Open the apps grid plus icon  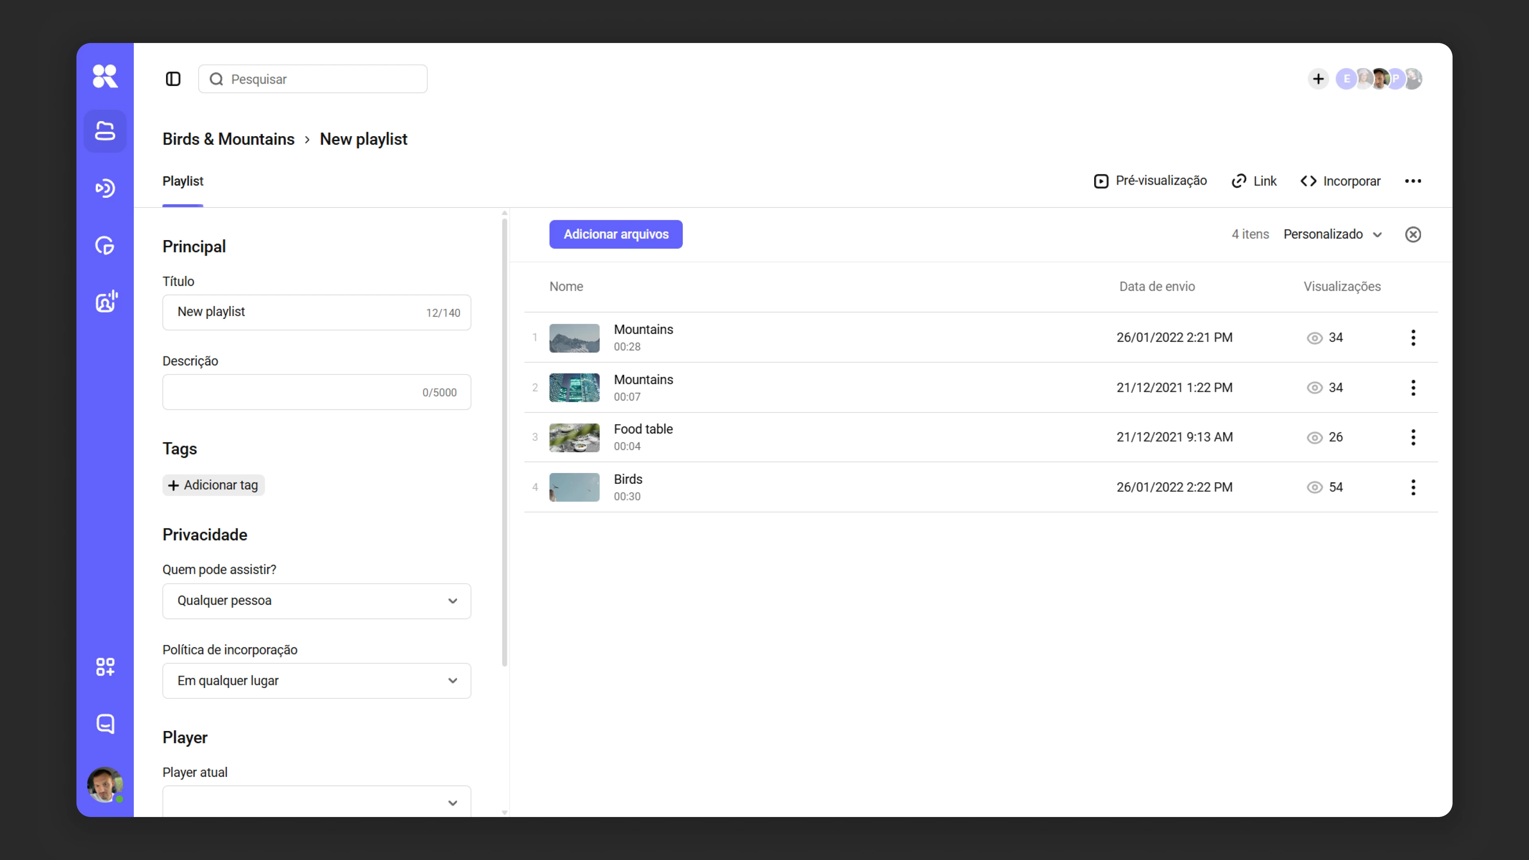pyautogui.click(x=105, y=666)
